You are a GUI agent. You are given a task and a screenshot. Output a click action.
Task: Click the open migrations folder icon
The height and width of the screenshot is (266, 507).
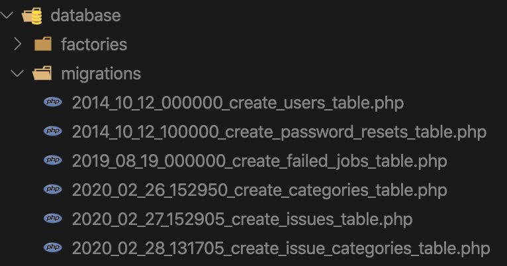tap(42, 73)
